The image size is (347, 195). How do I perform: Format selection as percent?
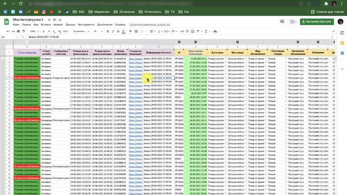(49, 31)
